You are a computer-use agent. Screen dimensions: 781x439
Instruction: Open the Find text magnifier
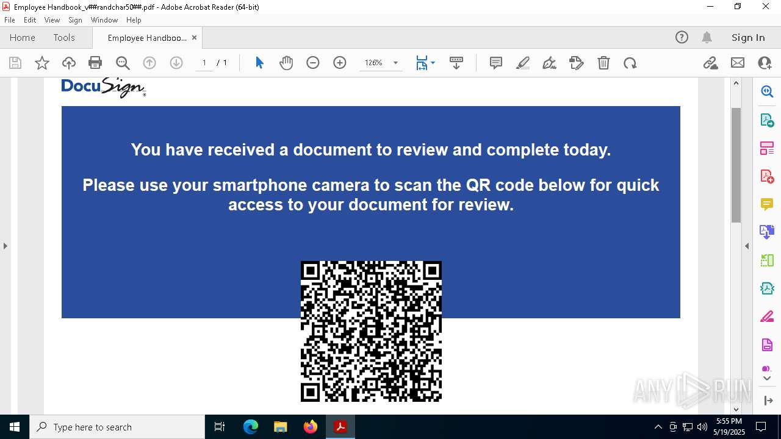123,63
